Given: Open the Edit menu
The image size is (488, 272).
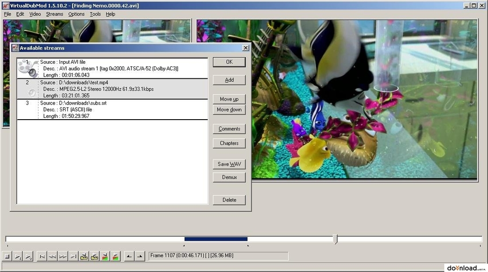Looking at the screenshot, I should pos(20,14).
